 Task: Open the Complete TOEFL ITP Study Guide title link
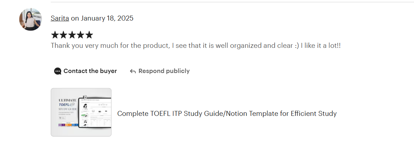tap(227, 114)
